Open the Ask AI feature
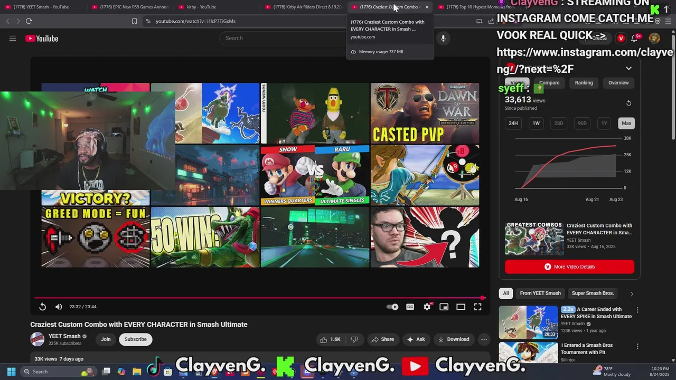Image resolution: width=676 pixels, height=380 pixels. 416,339
